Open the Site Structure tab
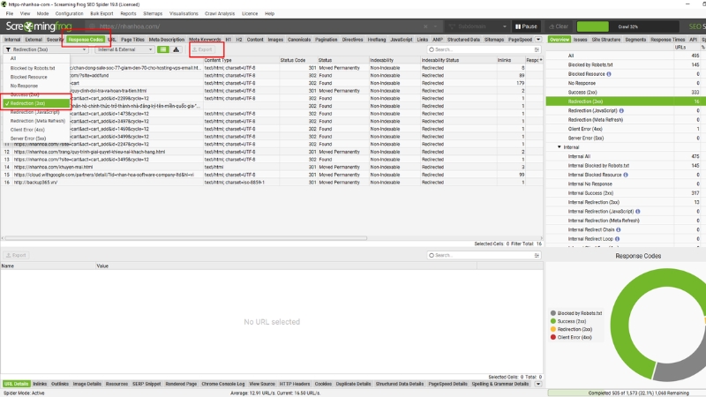Screen dimensions: 706x397 point(606,40)
